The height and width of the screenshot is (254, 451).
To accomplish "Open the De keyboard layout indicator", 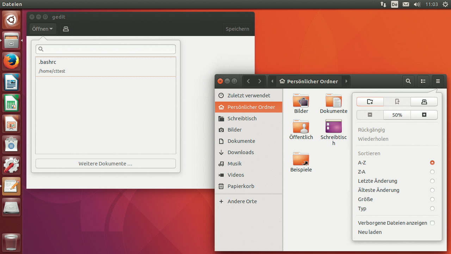I will 395,4.
